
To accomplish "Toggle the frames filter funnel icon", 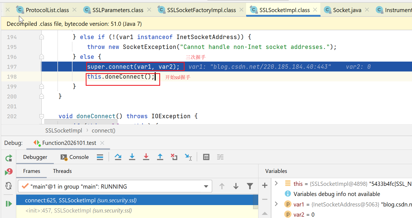I will click(250, 186).
